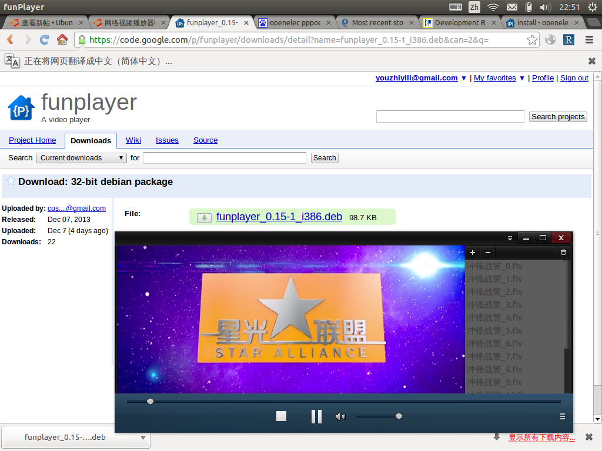The width and height of the screenshot is (602, 451).
Task: Dismiss the translation bar
Action: pyautogui.click(x=592, y=61)
